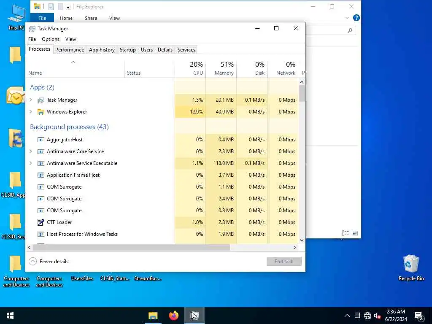Click the horizontal scrollbar right arrow

click(295, 247)
